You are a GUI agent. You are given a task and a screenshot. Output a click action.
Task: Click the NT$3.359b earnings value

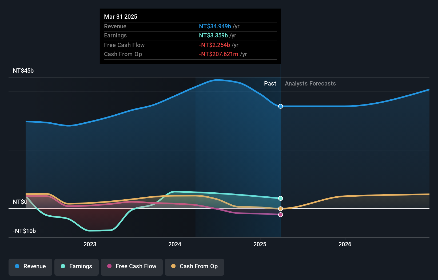pos(213,35)
